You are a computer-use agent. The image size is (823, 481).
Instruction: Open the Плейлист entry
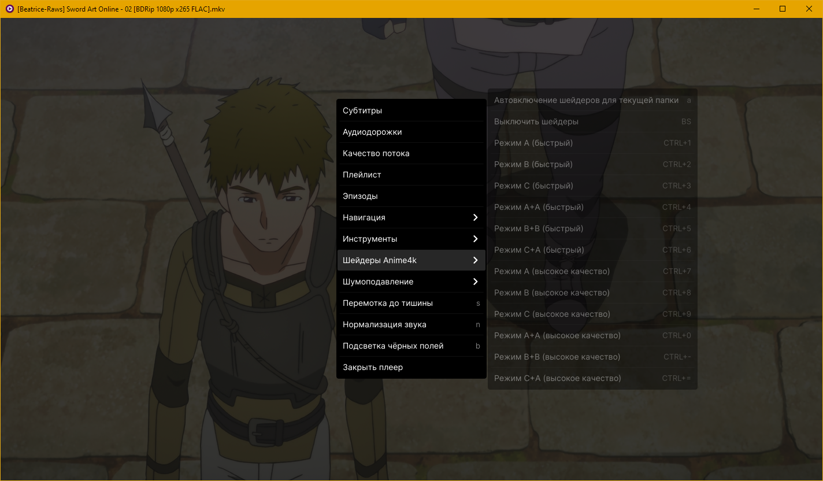[x=411, y=175]
